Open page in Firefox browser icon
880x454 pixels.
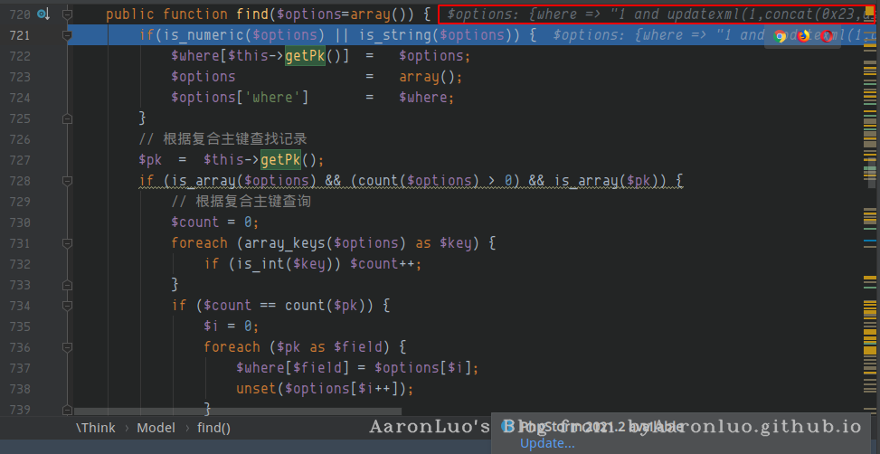(804, 36)
